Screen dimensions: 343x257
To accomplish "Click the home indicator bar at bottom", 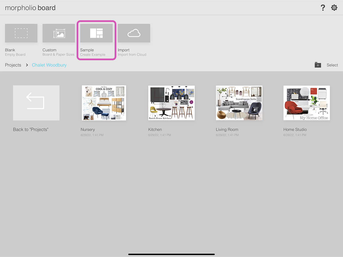I will point(171,254).
